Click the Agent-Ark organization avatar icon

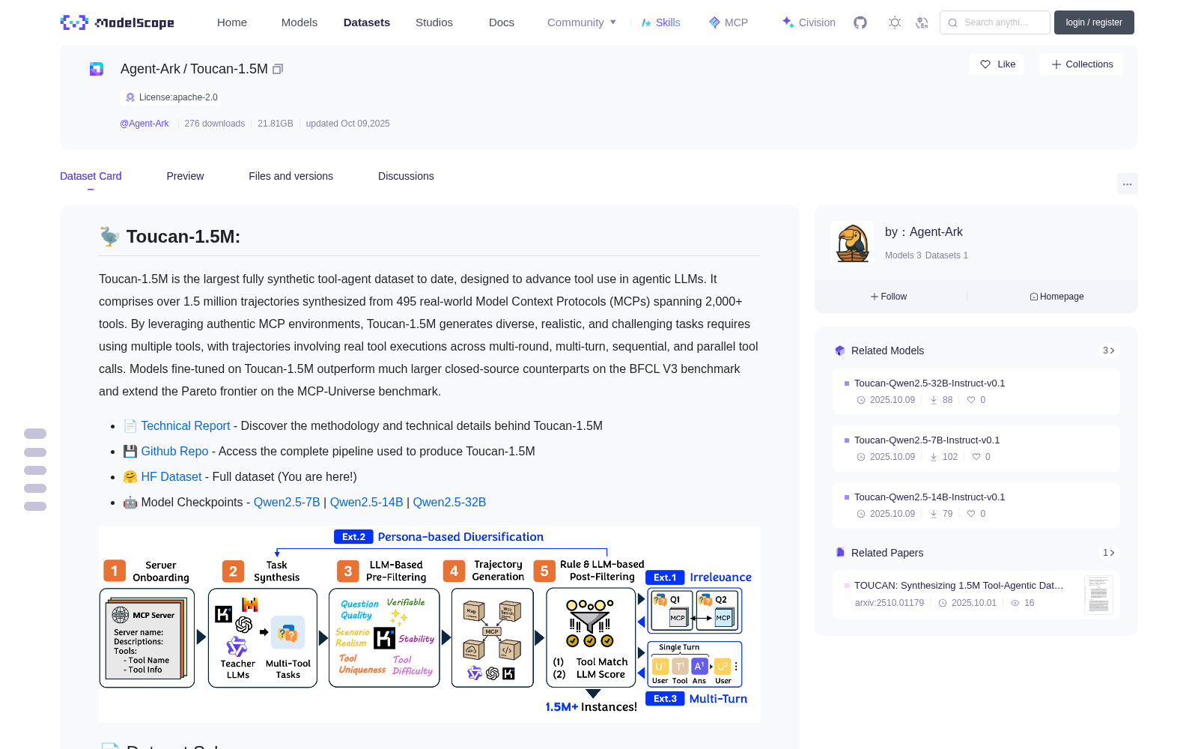(x=97, y=69)
